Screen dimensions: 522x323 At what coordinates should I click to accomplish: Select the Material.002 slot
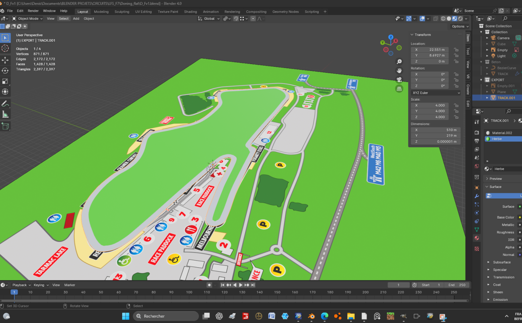[x=503, y=133]
